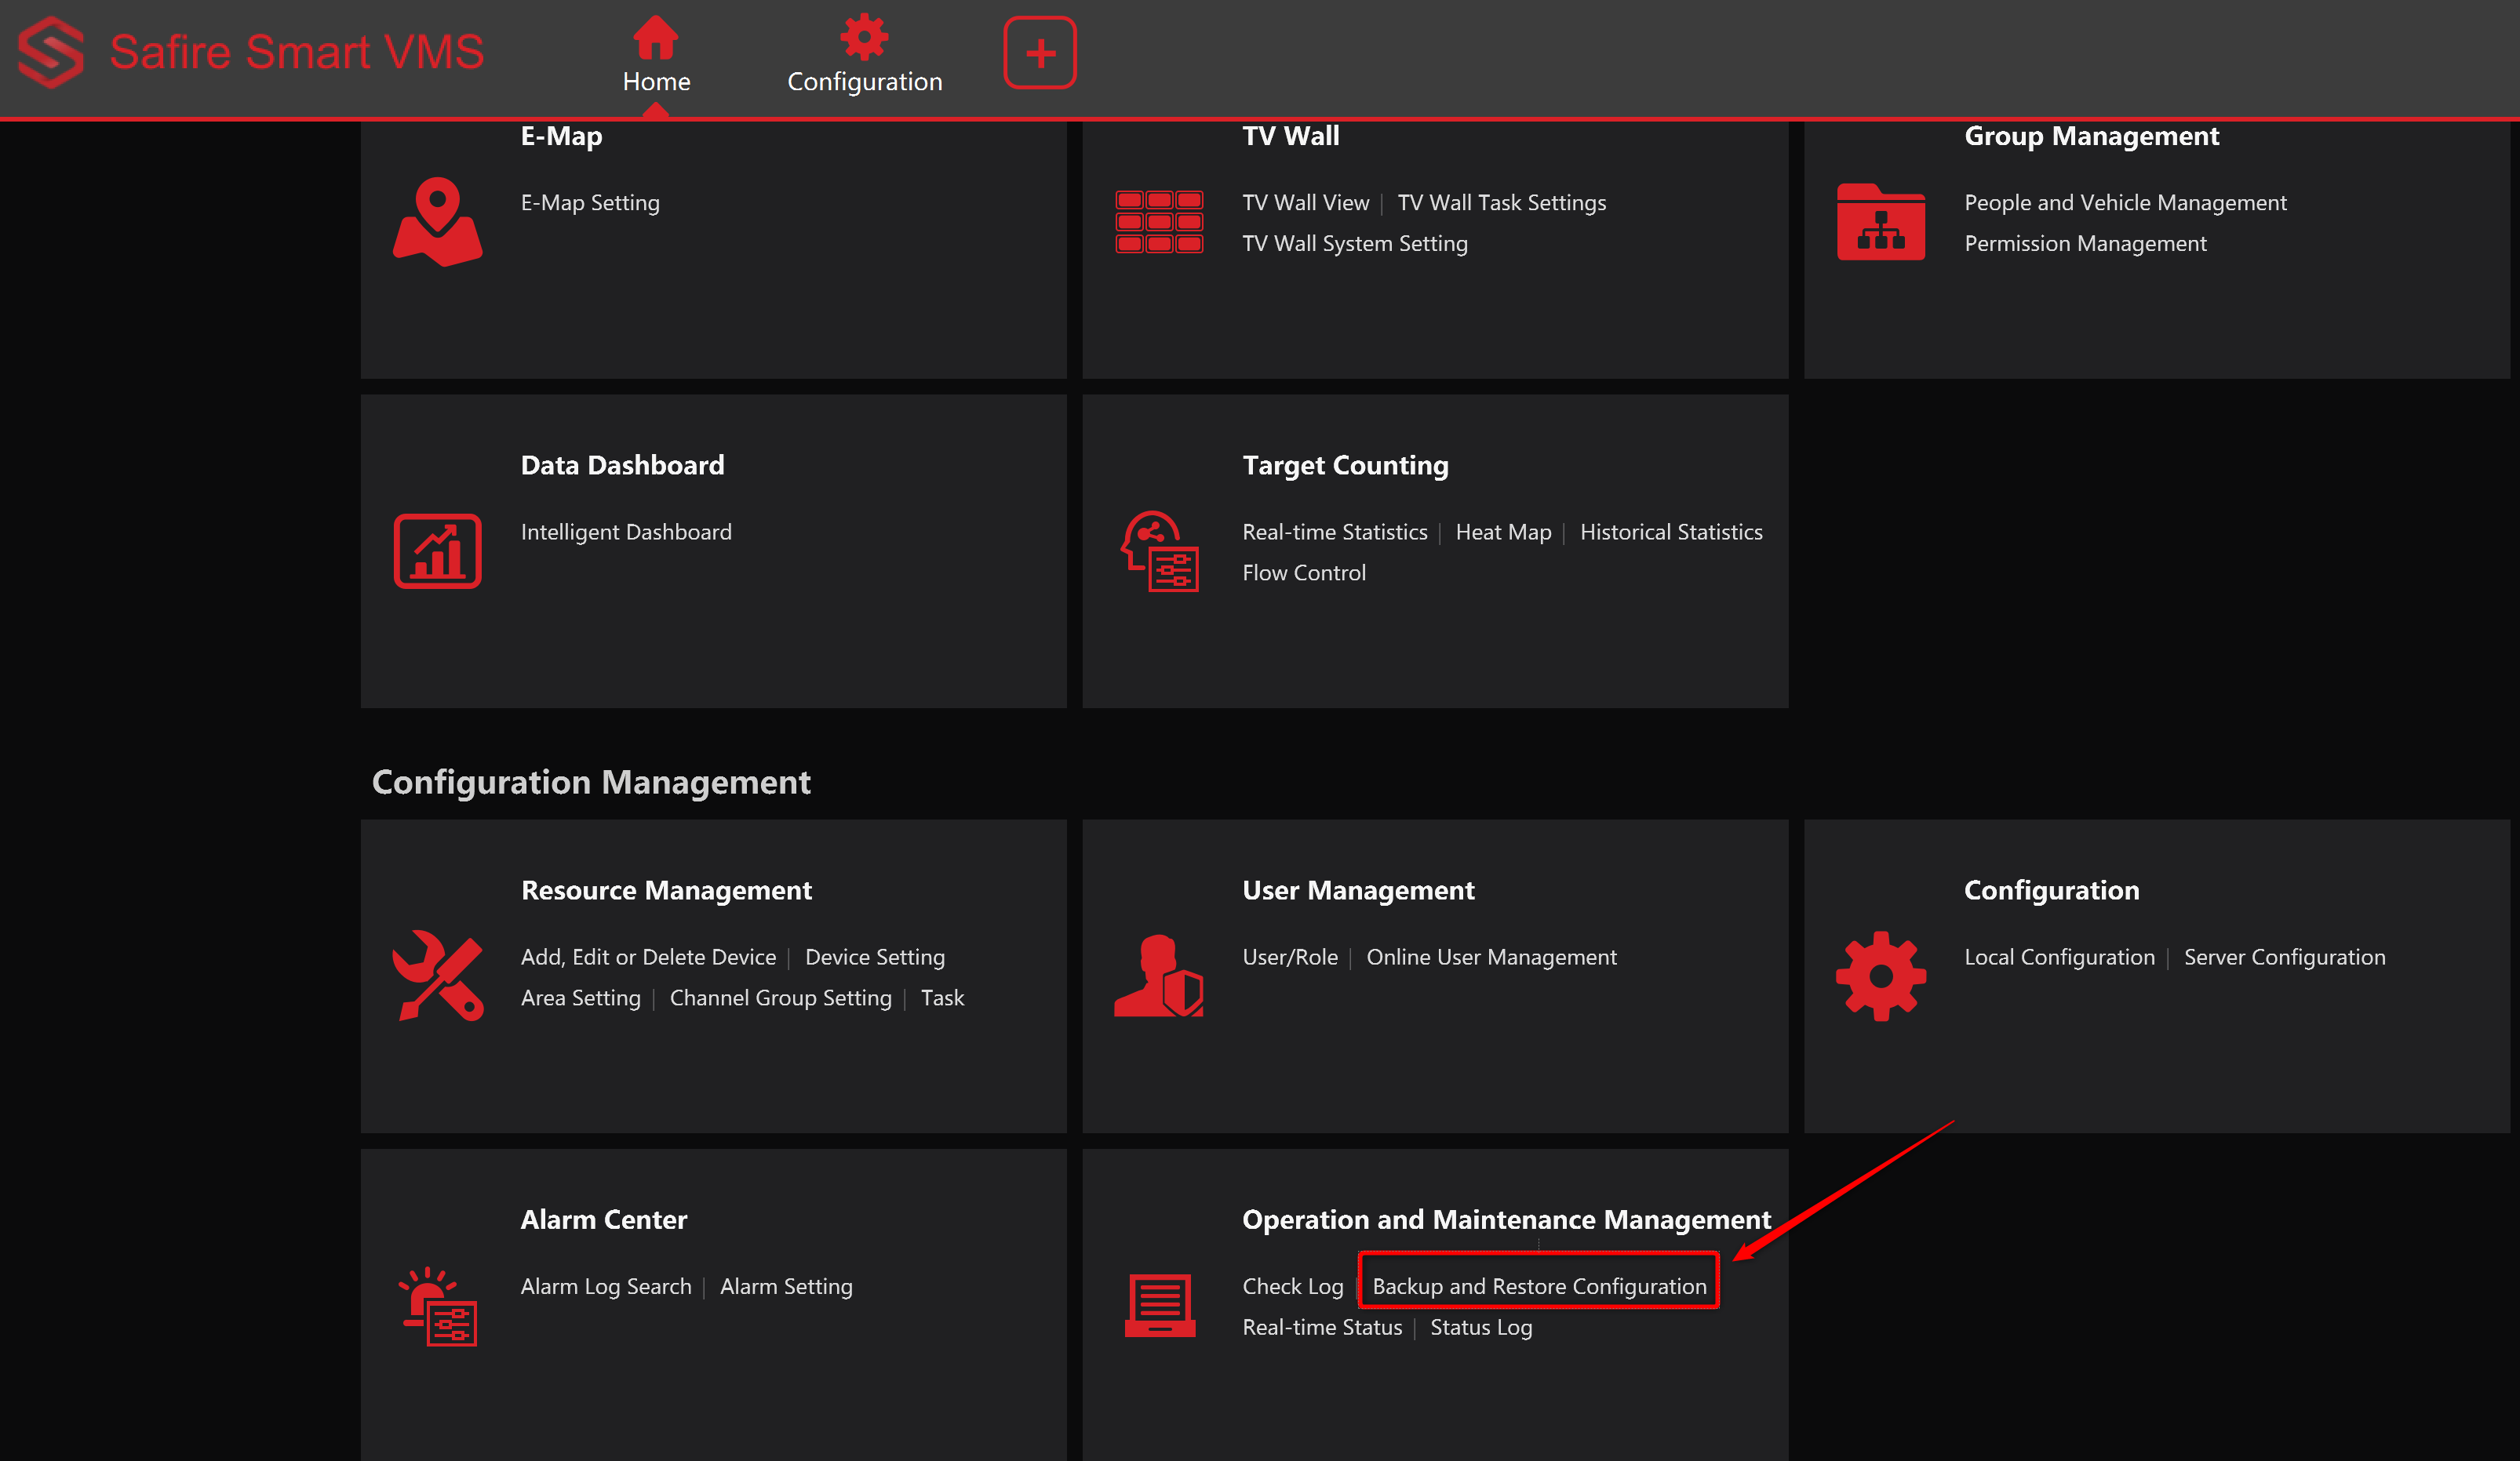Open the E-Map Setting page
The width and height of the screenshot is (2520, 1461).
tap(590, 202)
